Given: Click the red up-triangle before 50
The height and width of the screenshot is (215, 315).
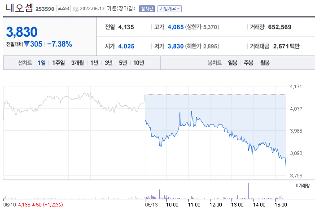Looking at the screenshot, I should point(33,205).
